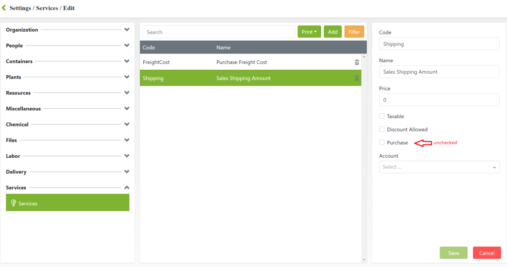Enable the Taxable checkbox
Viewport: 507px width, 267px height.
pyautogui.click(x=382, y=116)
